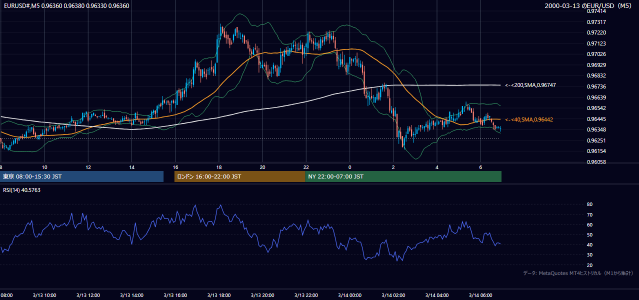639x300 pixels.
Task: Click price level 0.96832 on the axis
Action: (597, 75)
